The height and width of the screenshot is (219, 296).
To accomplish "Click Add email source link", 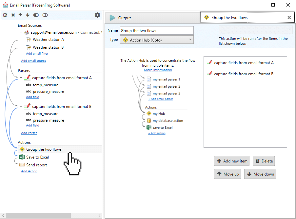I will [34, 61].
